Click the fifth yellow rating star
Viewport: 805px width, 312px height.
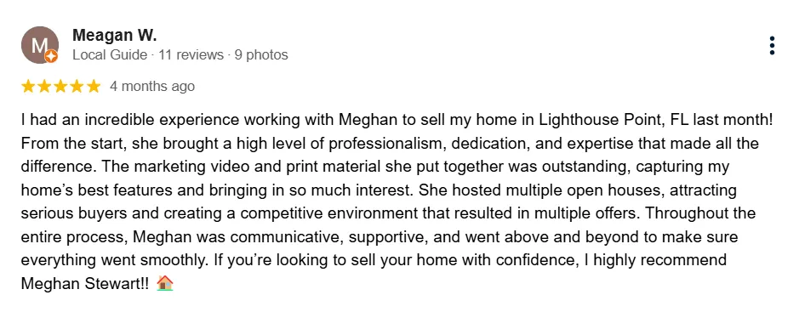tap(94, 86)
